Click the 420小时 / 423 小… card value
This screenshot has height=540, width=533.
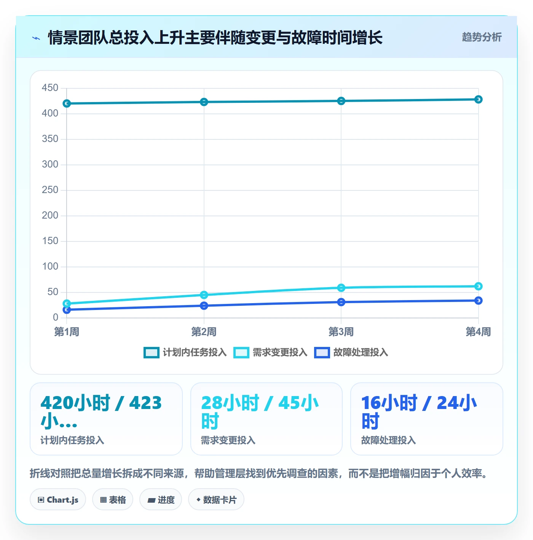101,412
